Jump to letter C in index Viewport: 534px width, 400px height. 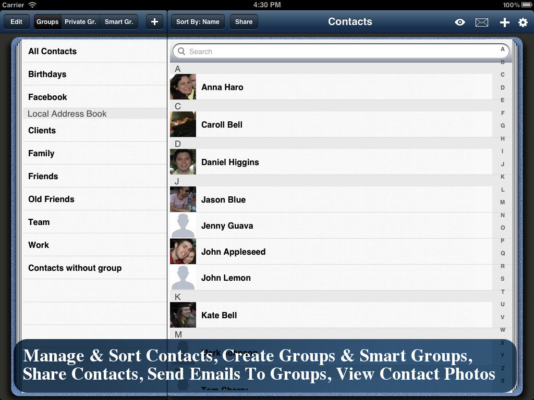click(x=502, y=74)
